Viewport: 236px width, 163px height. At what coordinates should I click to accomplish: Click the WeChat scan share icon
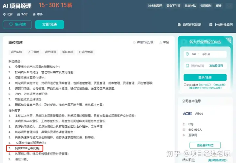point(134,42)
